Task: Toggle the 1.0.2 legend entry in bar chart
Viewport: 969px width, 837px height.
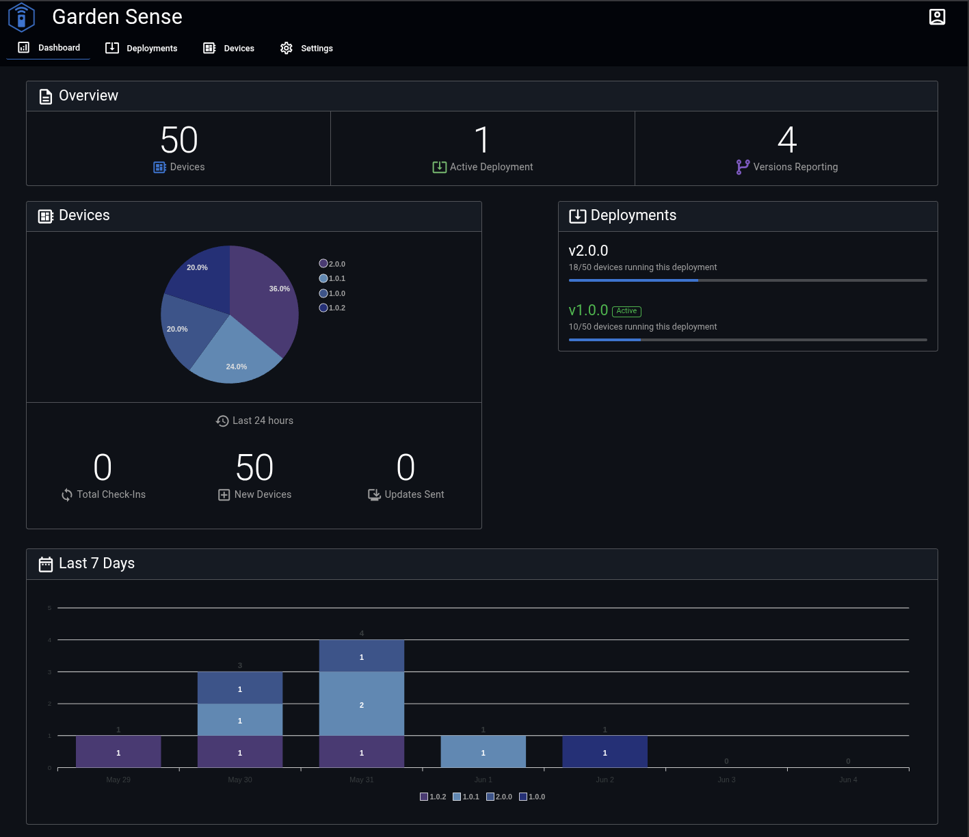Action: point(433,796)
